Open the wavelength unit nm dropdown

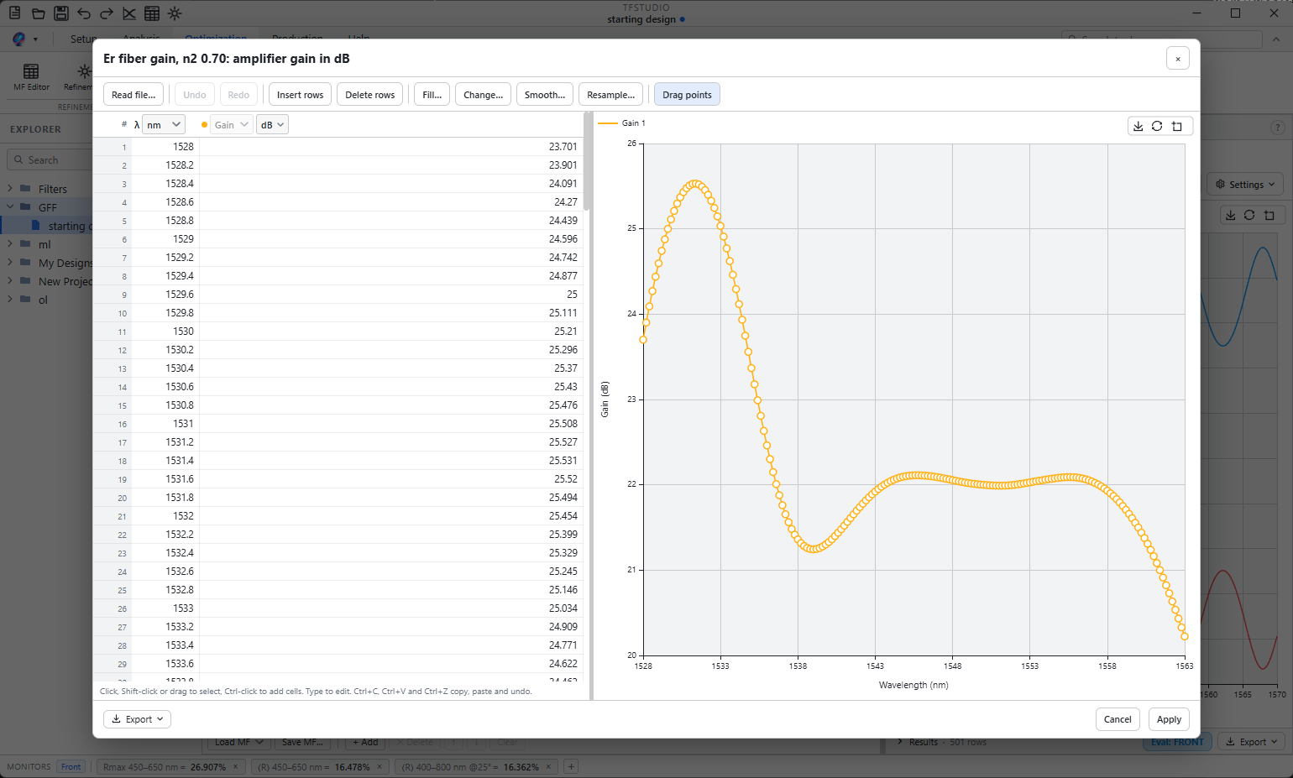point(164,124)
